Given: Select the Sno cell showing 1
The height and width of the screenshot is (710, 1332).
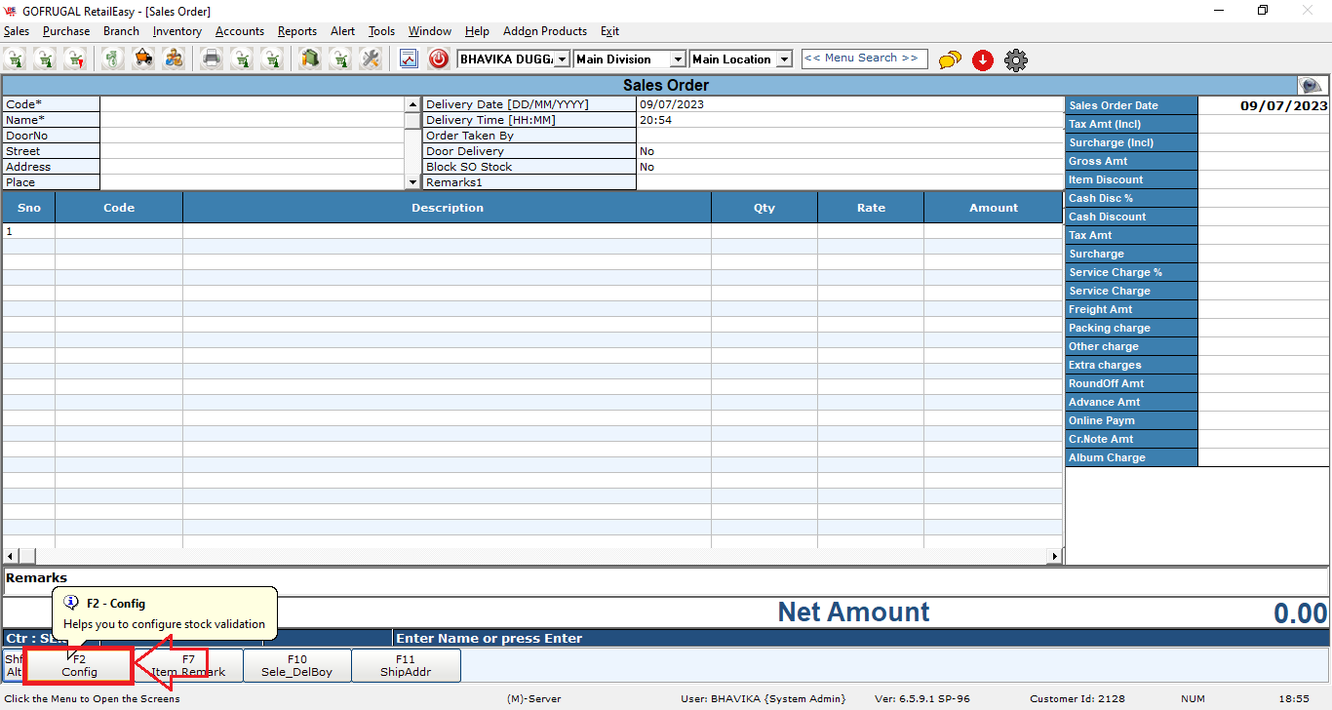Looking at the screenshot, I should click(28, 231).
